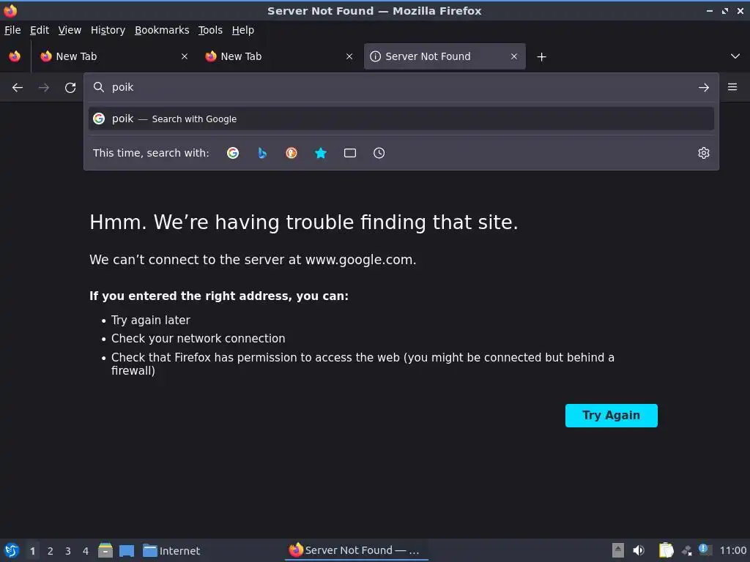Click the address bar containing 'poik'
The height and width of the screenshot is (562, 750).
[x=401, y=87]
